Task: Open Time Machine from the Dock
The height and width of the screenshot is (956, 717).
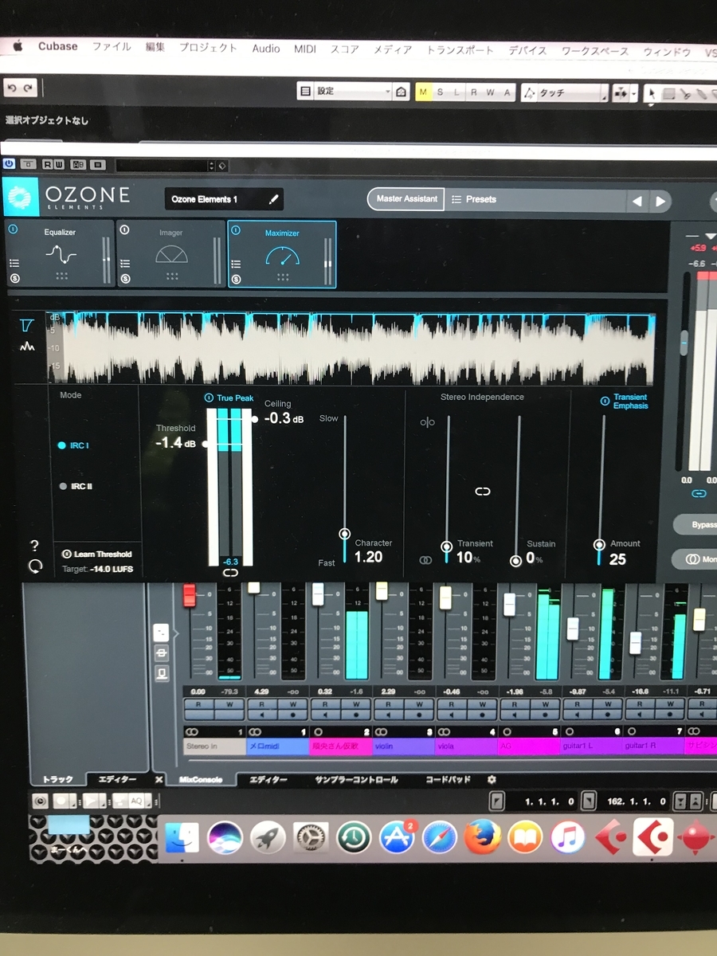Action: click(354, 837)
